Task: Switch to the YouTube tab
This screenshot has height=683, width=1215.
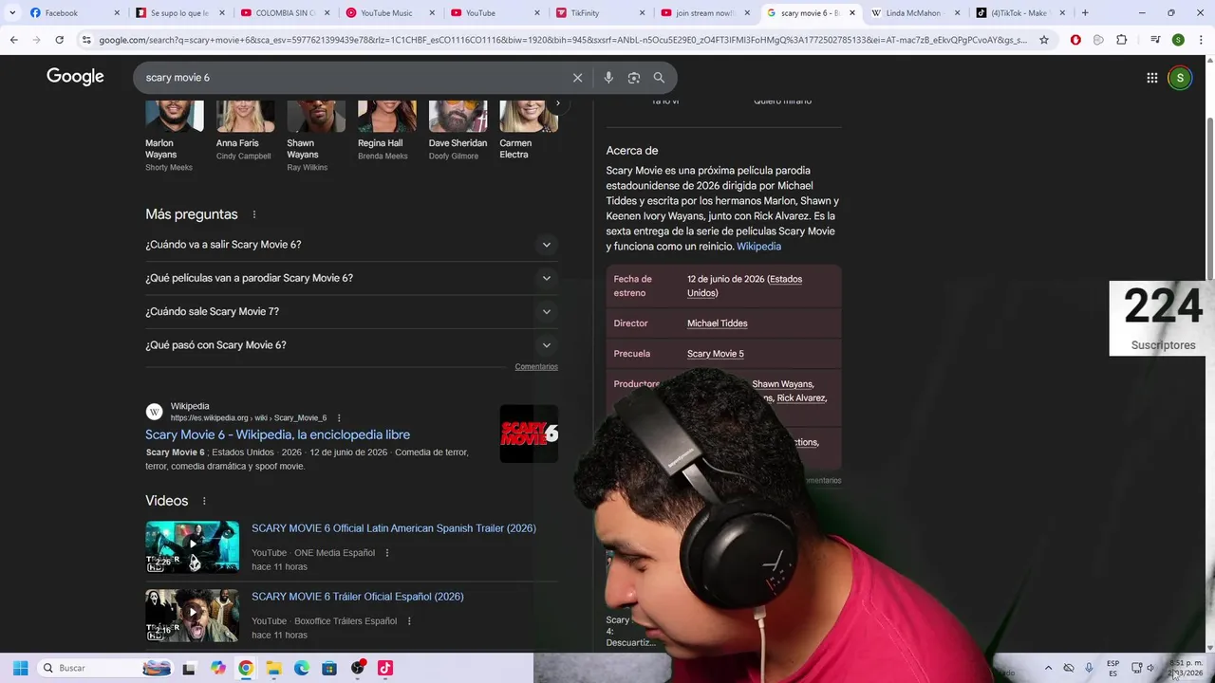Action: 492,13
